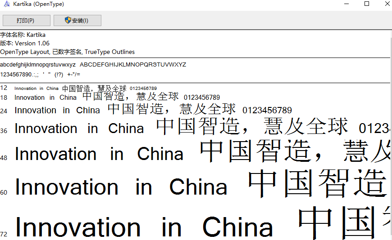This screenshot has width=392, height=240.
Task: Click the window title 'Kartika (OpenType)'
Action: click(40, 4)
